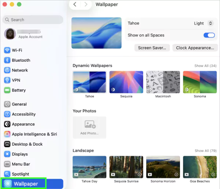Show all 34 Dynamic Wallpapers
Viewport: 220px width, 189px height.
tap(205, 66)
